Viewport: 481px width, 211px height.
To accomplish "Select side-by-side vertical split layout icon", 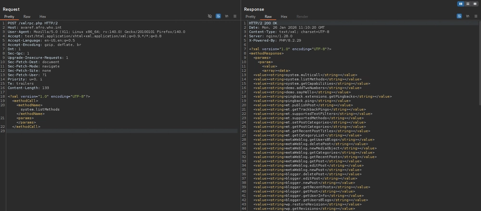I will (460, 4).
